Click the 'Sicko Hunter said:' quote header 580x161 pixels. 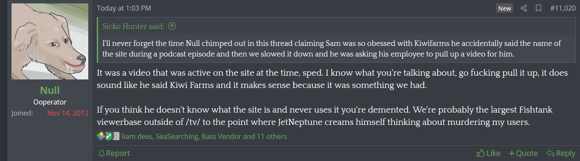click(x=133, y=26)
